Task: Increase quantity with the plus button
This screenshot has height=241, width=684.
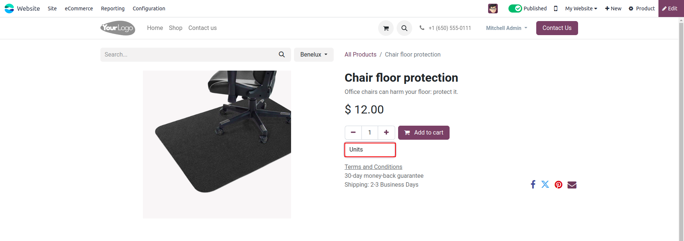Action: click(x=386, y=133)
